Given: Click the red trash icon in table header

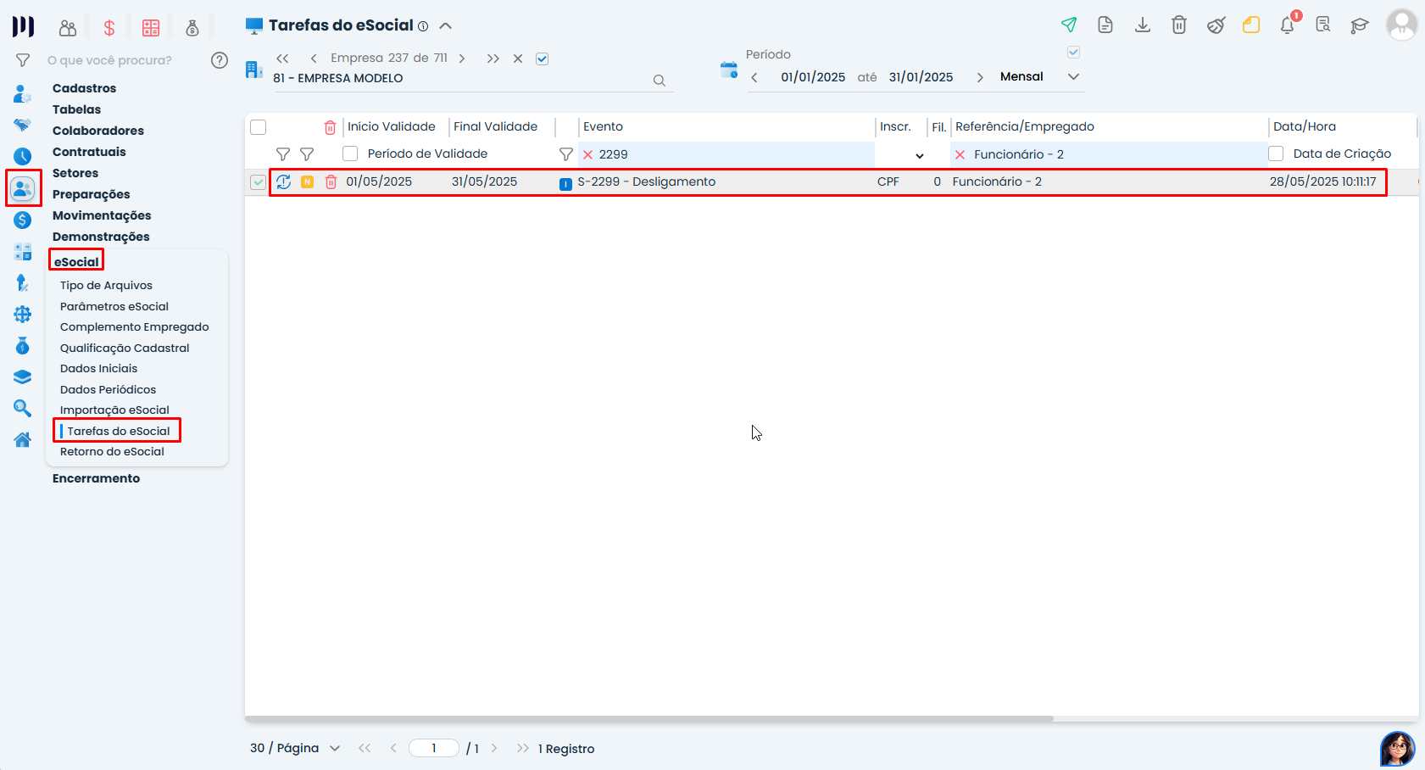Looking at the screenshot, I should [331, 127].
